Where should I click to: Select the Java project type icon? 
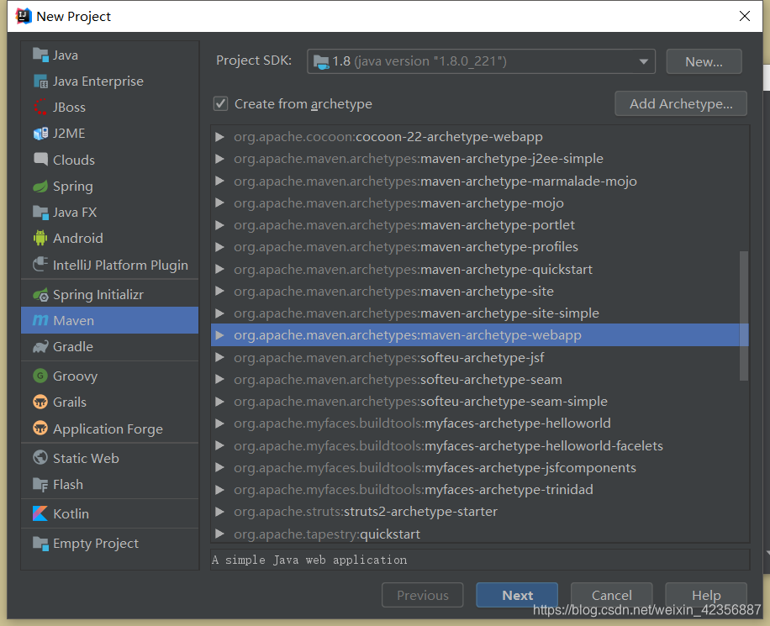pyautogui.click(x=40, y=55)
